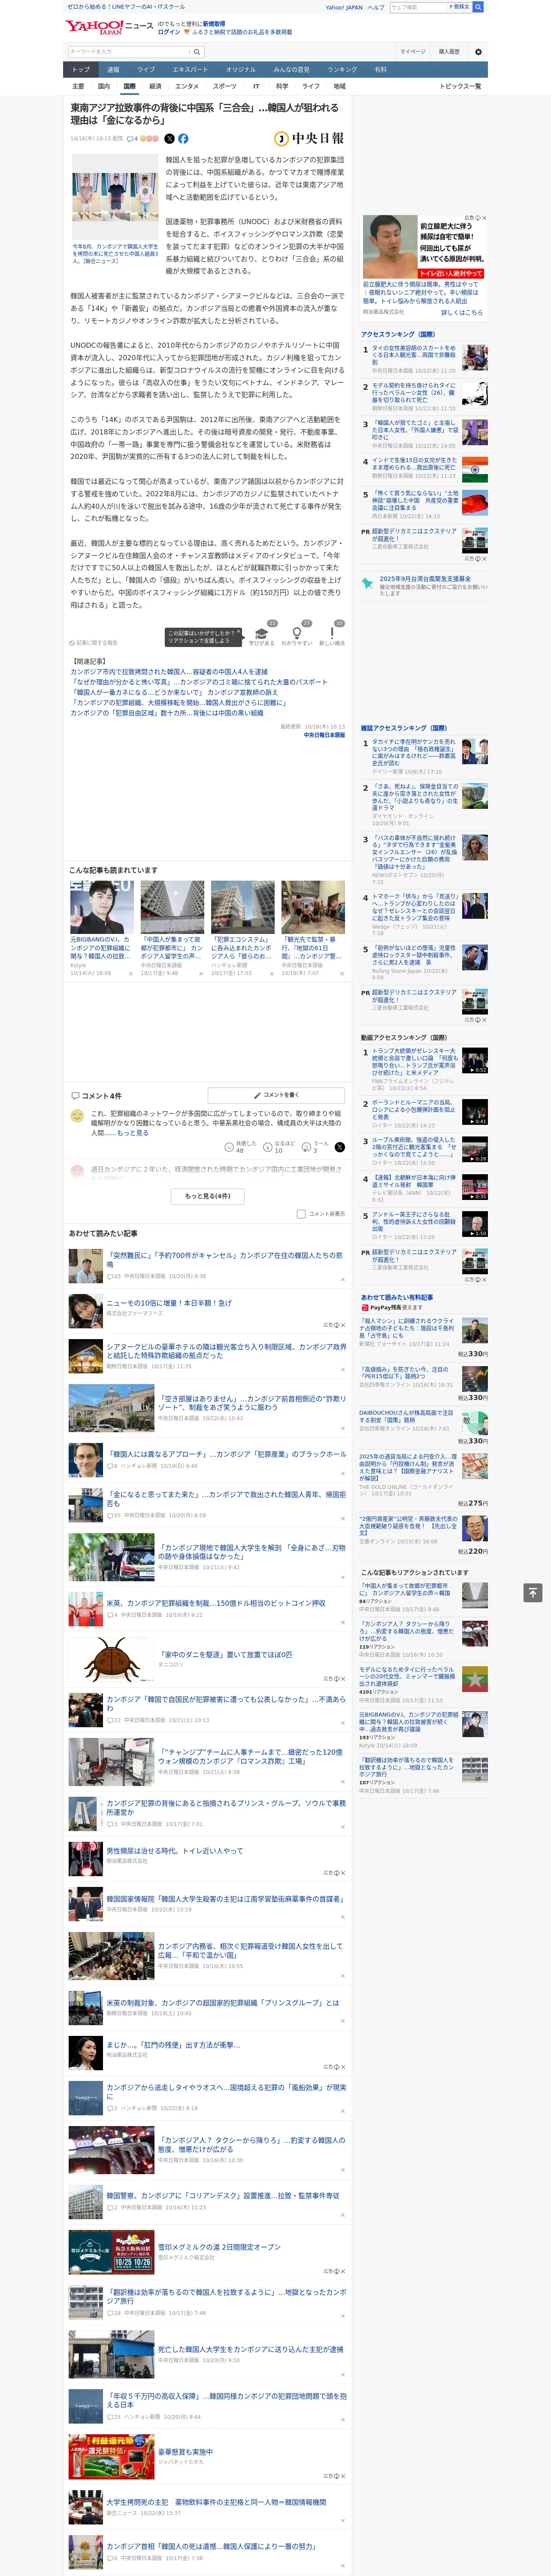Open paid article 殺人マシンに訓練されるウクライナ
551x2576 pixels.
(x=407, y=1328)
